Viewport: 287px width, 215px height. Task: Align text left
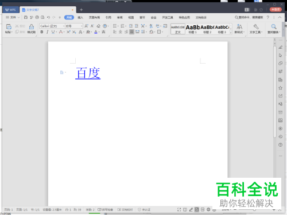click(115, 32)
